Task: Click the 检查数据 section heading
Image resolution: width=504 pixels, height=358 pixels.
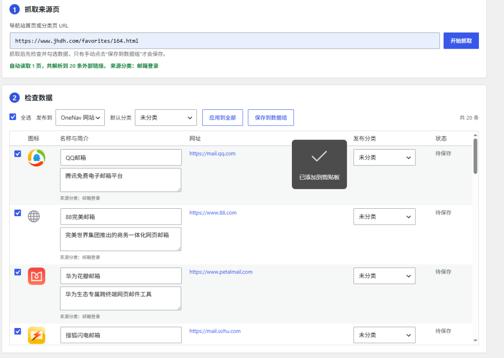Action: tap(38, 98)
